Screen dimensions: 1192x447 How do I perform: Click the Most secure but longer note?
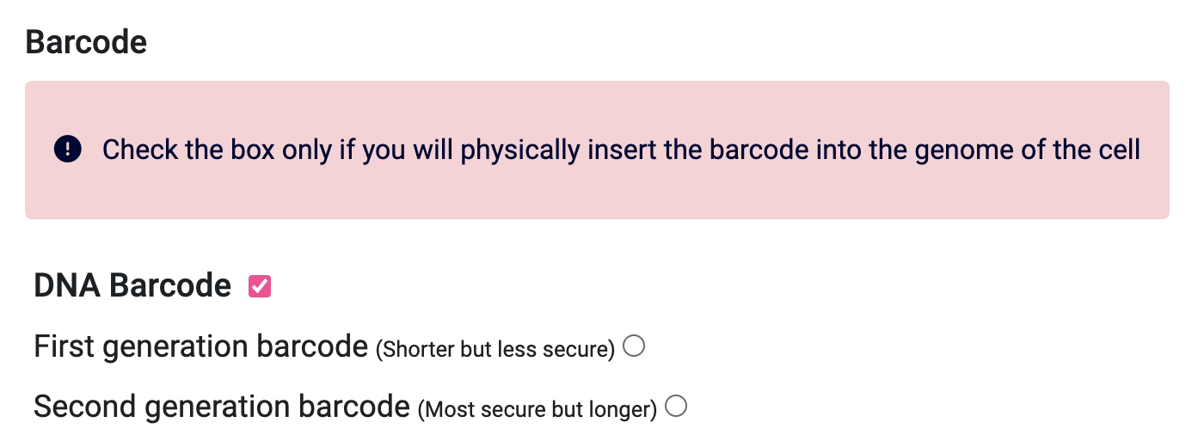(x=538, y=409)
